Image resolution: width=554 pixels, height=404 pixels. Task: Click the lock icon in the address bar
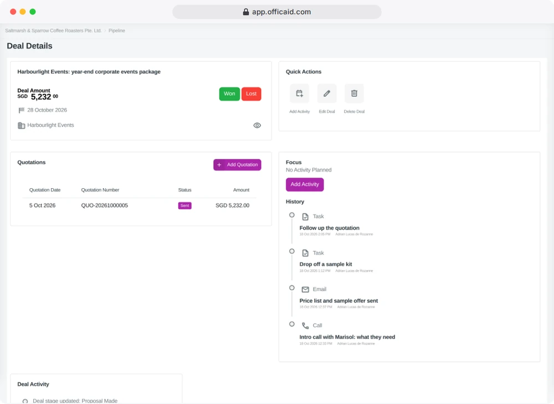click(x=246, y=12)
